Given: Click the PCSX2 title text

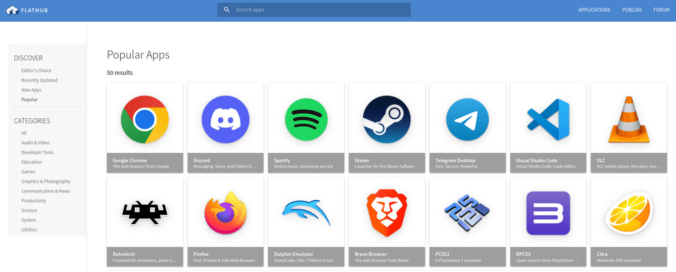Looking at the screenshot, I should (x=443, y=254).
